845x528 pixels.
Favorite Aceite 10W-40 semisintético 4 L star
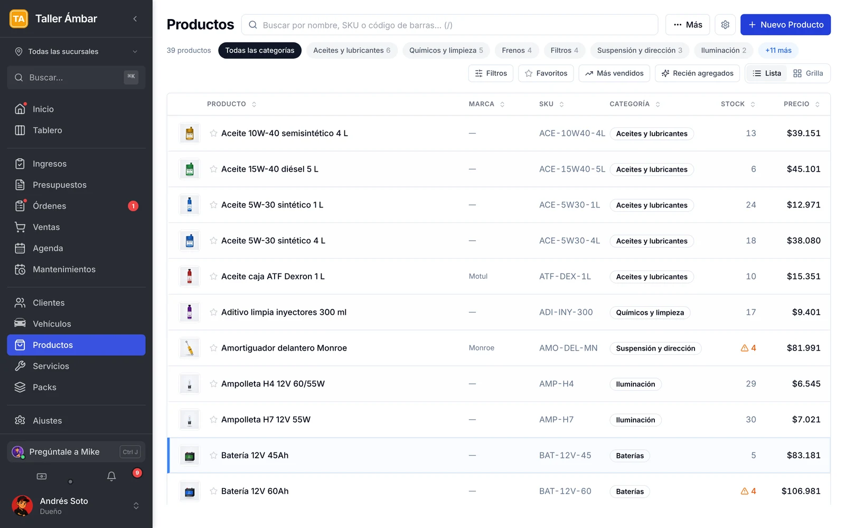point(213,133)
